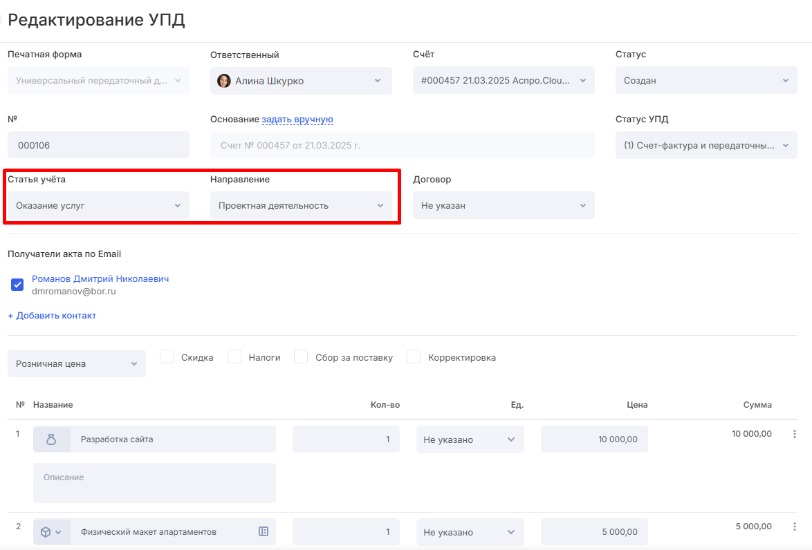812x550 pixels.
Task: Open the Романов Дмитрий Николаевич contact link
Action: point(100,278)
